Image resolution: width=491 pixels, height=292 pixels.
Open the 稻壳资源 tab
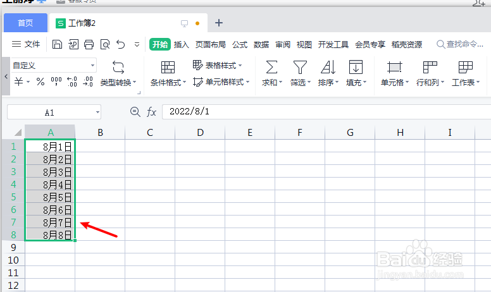coord(406,44)
